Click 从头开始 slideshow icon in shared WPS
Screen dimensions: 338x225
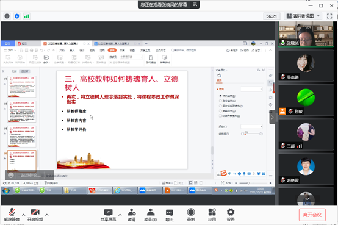8,59
